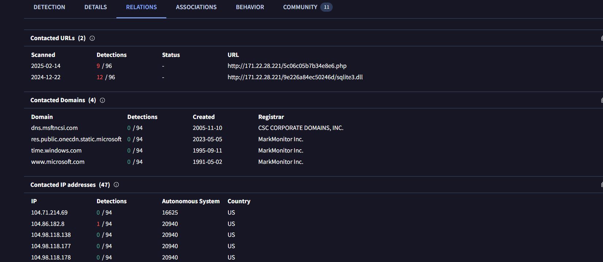The width and height of the screenshot is (603, 262).
Task: Click the 9 / 96 detection ratio
Action: [104, 66]
